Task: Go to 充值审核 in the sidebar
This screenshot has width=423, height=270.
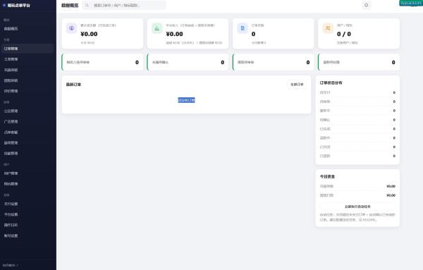Action: 27,70
